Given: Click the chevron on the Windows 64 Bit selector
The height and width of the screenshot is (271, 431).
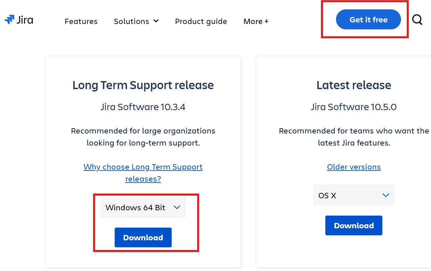Looking at the screenshot, I should coord(177,207).
